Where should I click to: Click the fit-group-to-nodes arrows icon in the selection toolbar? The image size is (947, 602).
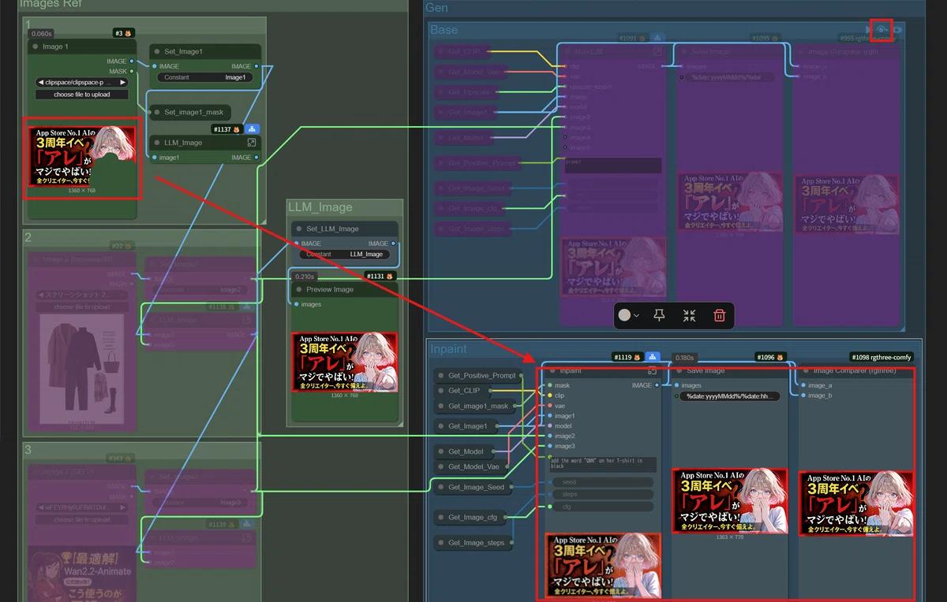click(689, 315)
